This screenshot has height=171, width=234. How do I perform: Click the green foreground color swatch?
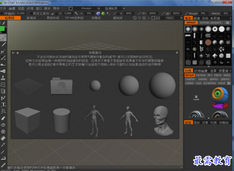(x=2, y=29)
